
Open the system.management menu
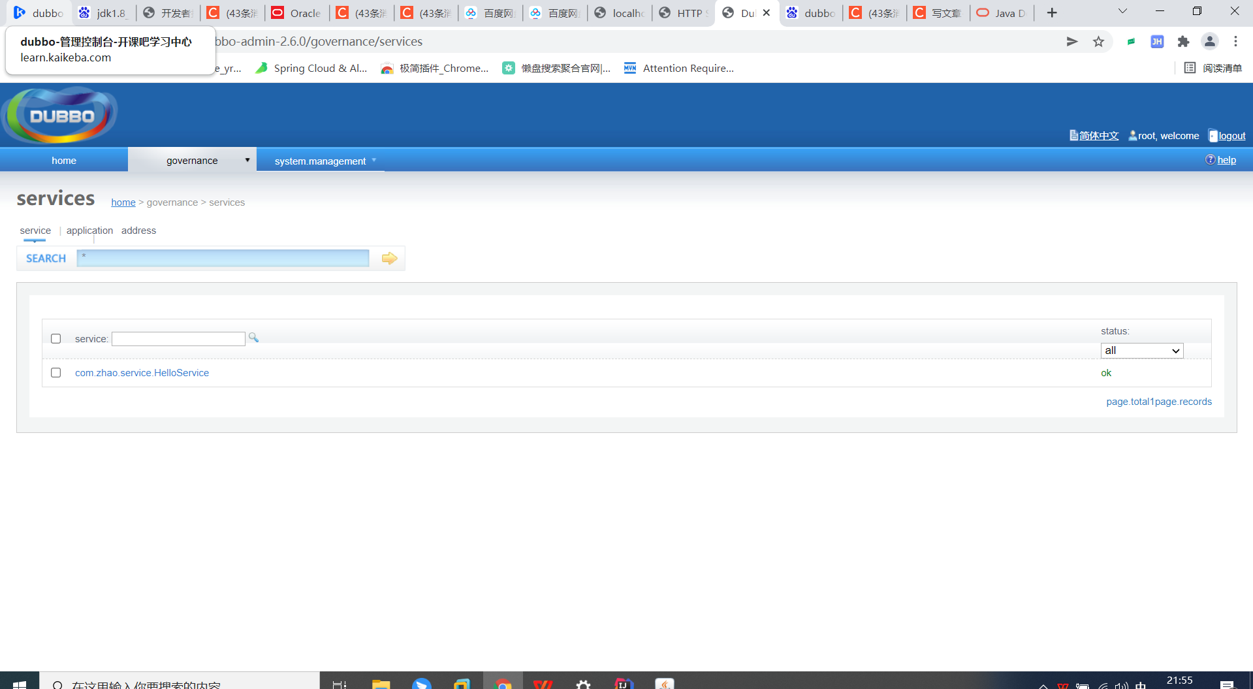320,161
